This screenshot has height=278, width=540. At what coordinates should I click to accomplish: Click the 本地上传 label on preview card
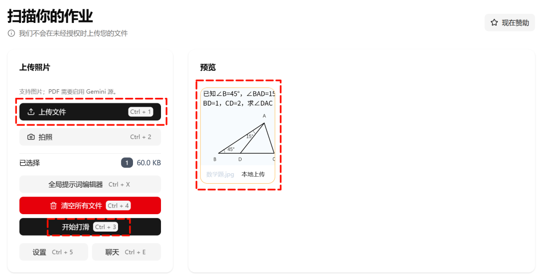coord(253,174)
